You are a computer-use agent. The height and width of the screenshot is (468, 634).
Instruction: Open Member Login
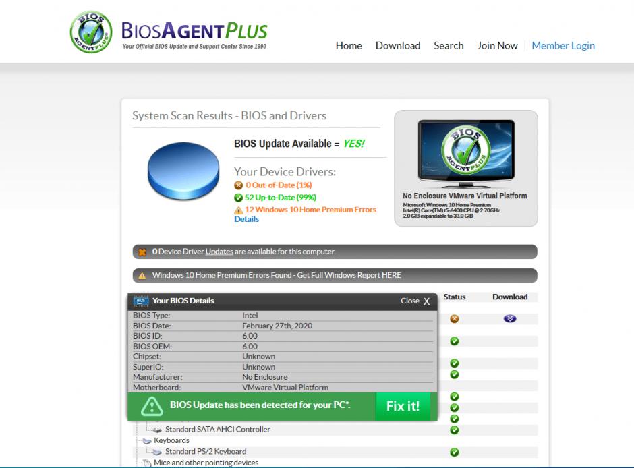pos(563,46)
